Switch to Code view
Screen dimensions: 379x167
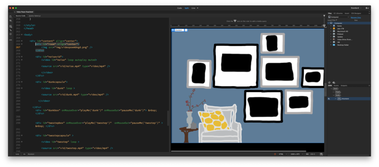click(180, 8)
